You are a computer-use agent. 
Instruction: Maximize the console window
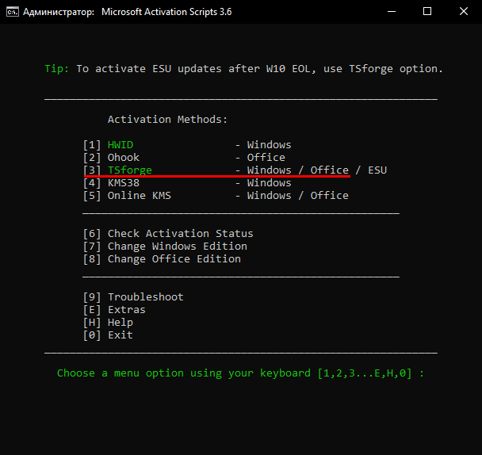[x=427, y=12]
